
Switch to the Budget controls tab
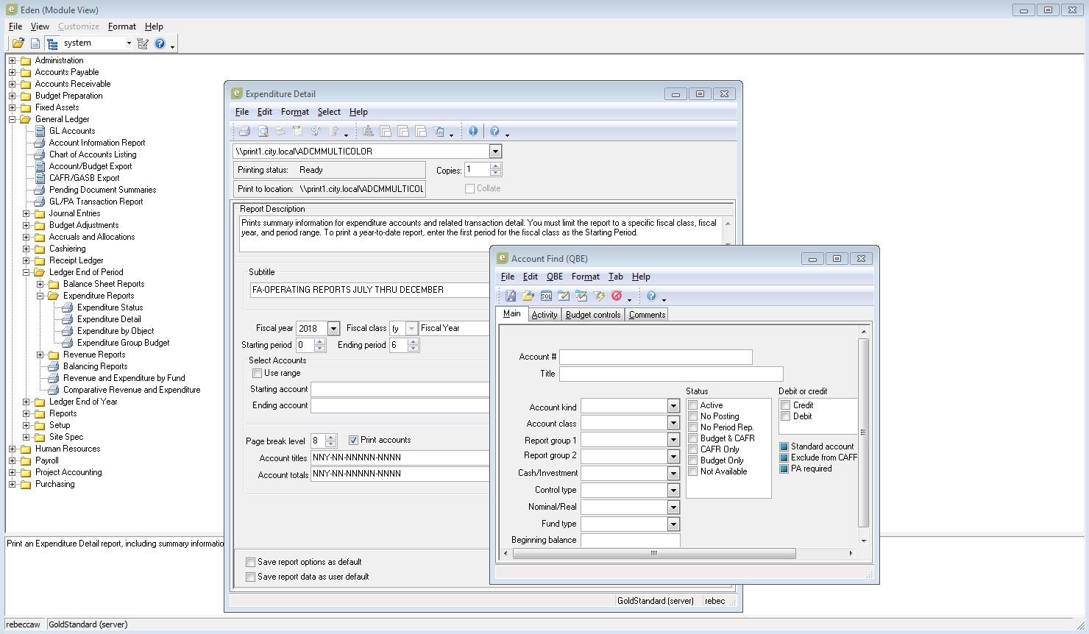[x=593, y=315]
